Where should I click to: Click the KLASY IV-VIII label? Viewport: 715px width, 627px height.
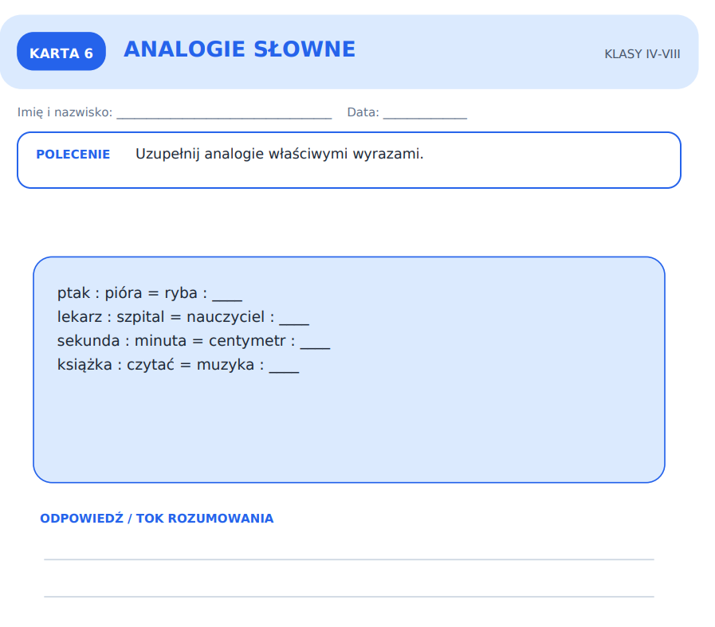(x=642, y=54)
